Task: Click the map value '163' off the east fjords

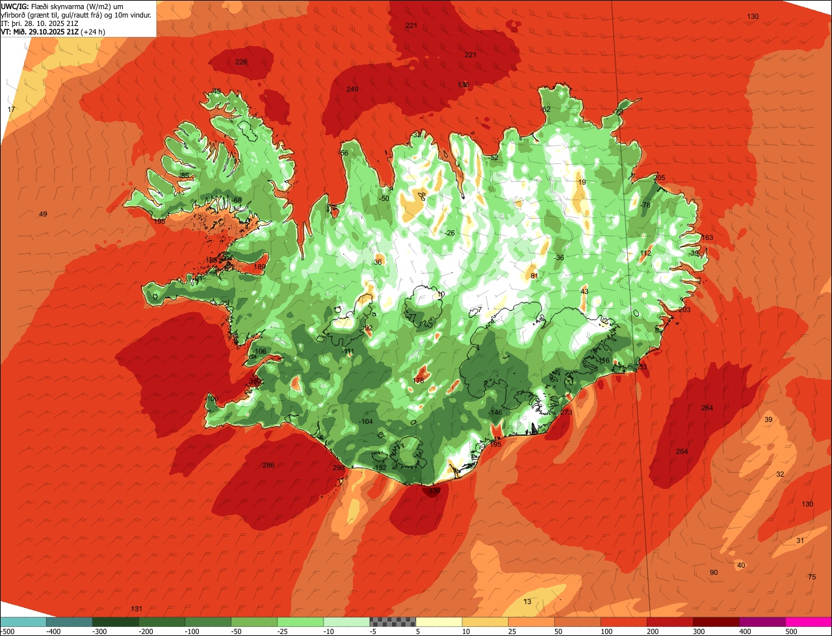Action: [707, 237]
